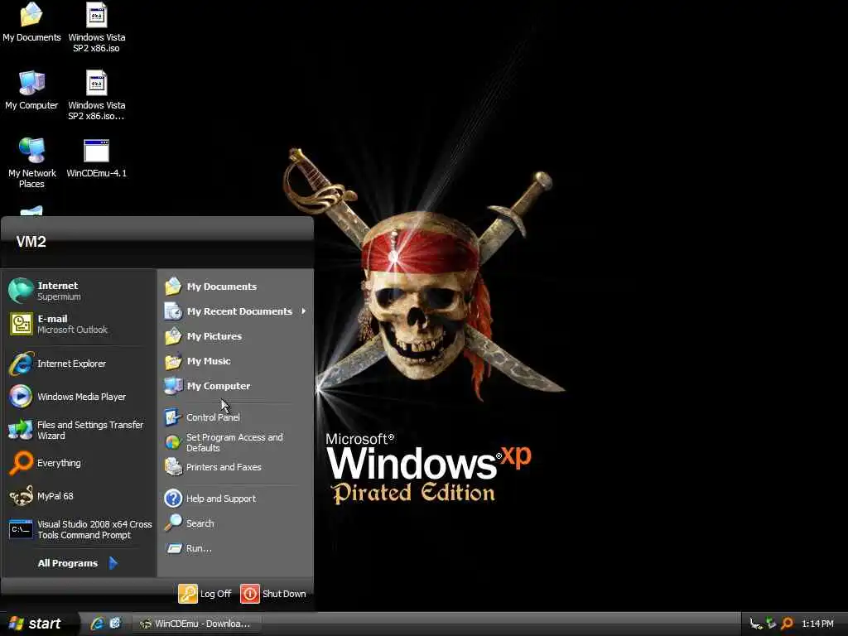Click the VM2 user name header

pyautogui.click(x=31, y=242)
